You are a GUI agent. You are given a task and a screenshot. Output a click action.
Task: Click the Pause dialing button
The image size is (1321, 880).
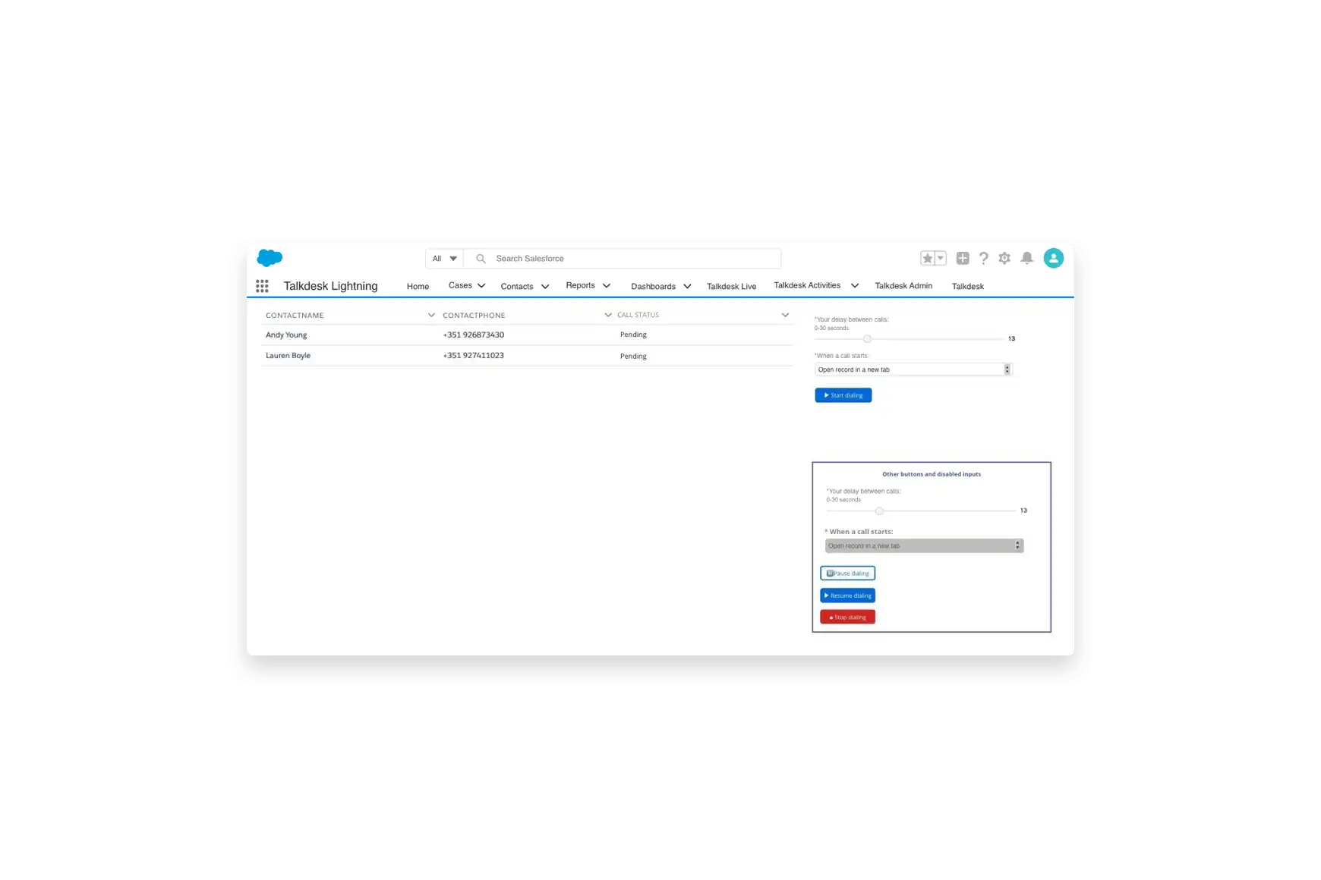847,574
